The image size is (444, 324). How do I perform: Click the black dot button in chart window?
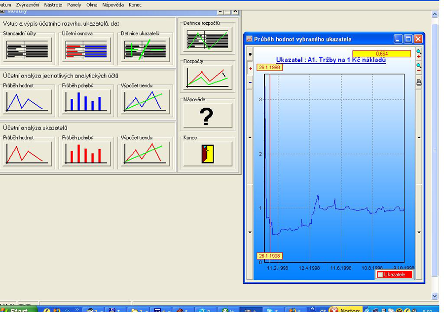pos(250,54)
